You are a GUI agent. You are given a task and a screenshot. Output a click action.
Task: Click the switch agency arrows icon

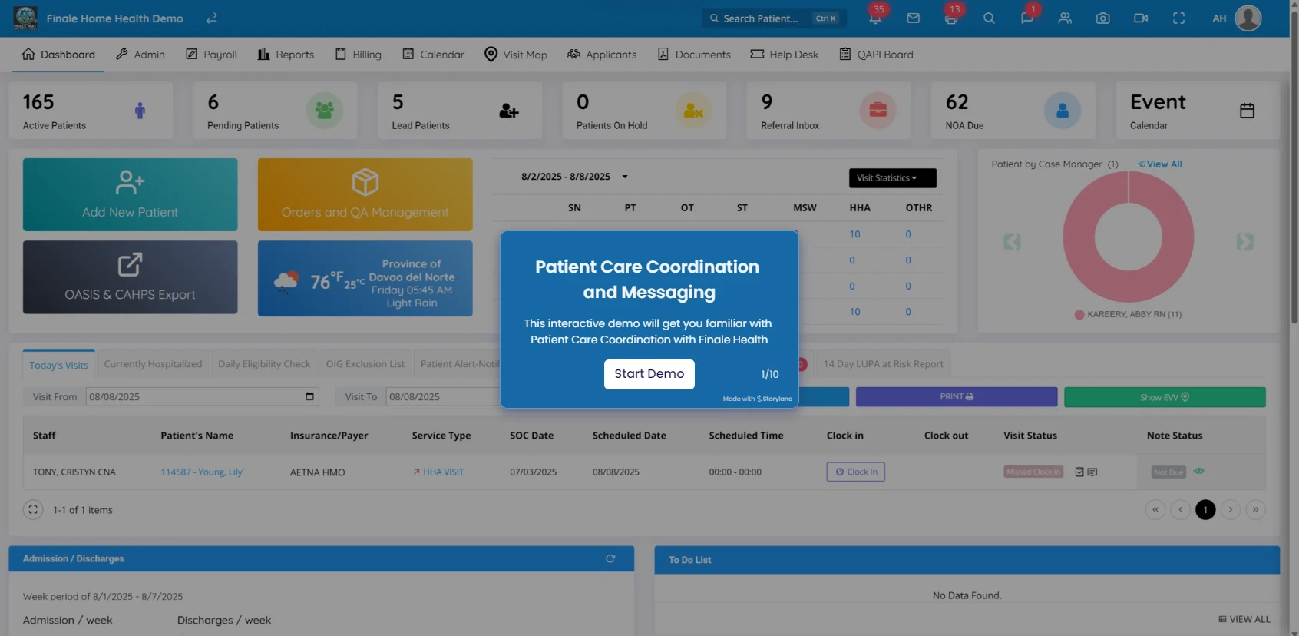(211, 18)
